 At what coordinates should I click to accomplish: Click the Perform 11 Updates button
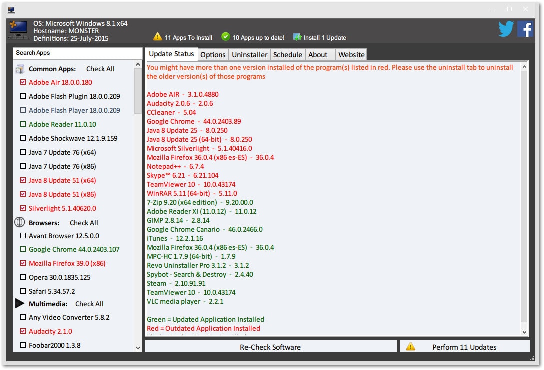pyautogui.click(x=465, y=347)
